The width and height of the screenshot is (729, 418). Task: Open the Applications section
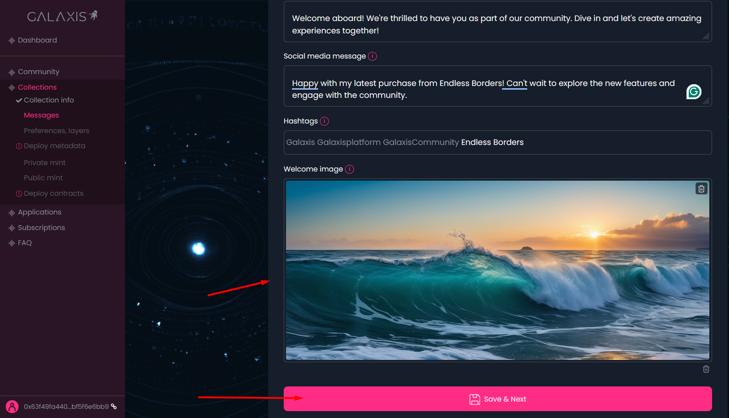(39, 212)
